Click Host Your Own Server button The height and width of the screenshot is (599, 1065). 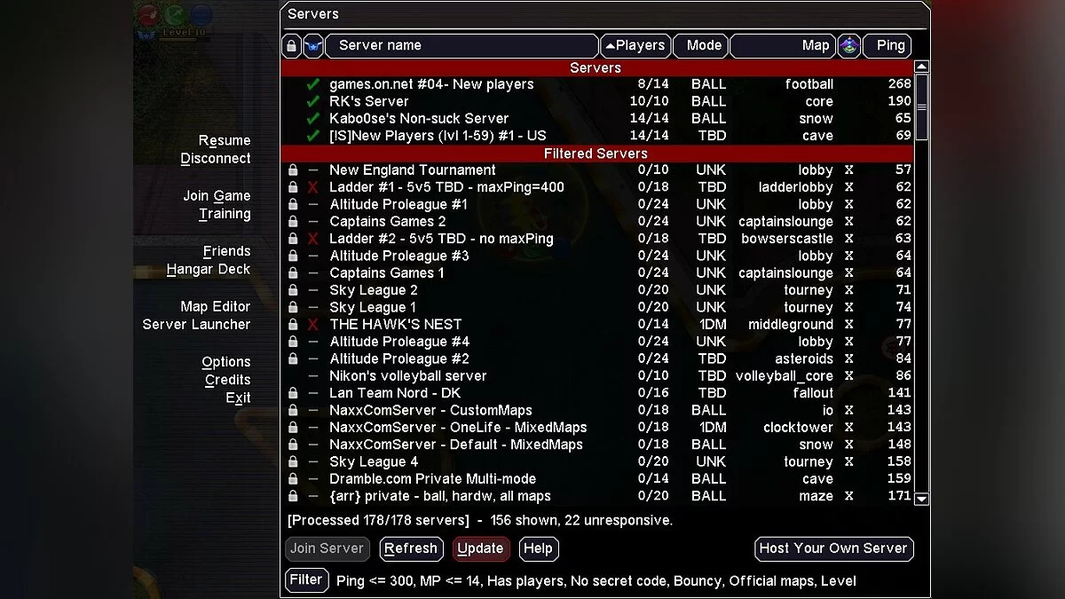pos(833,548)
